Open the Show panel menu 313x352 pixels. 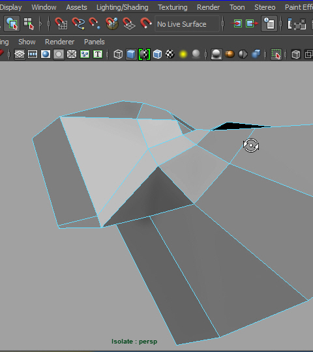coord(27,42)
